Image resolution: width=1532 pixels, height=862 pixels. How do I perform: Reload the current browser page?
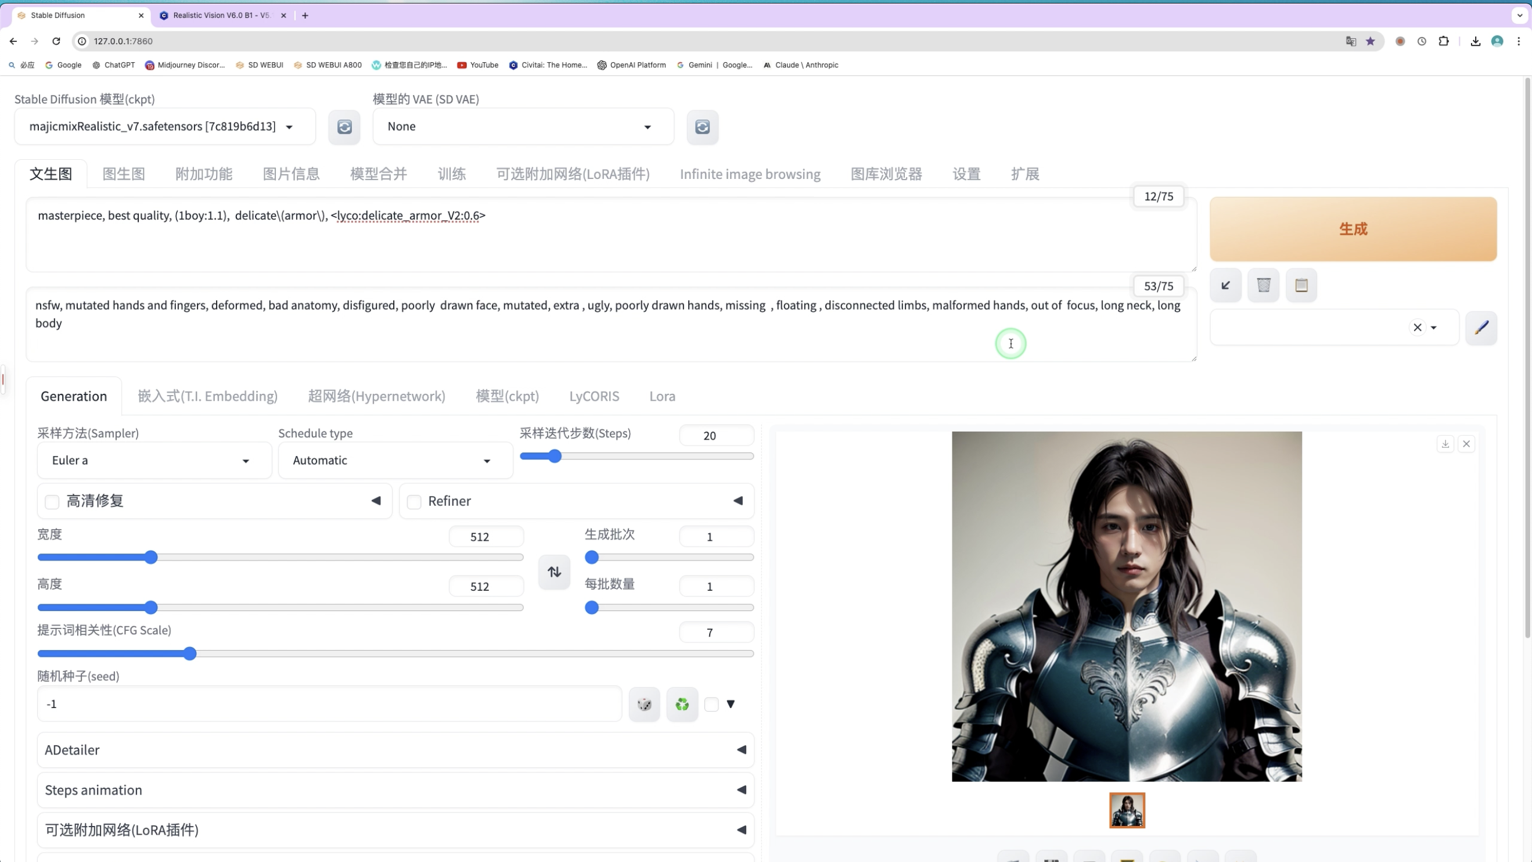click(56, 41)
